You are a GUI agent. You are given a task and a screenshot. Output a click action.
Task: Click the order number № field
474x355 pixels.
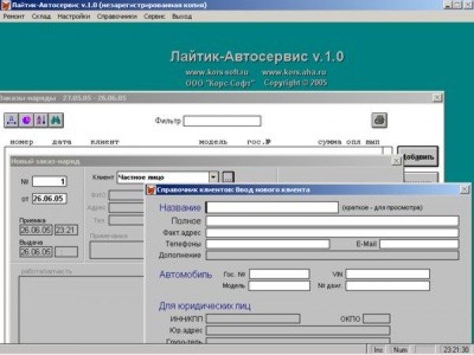(50, 181)
